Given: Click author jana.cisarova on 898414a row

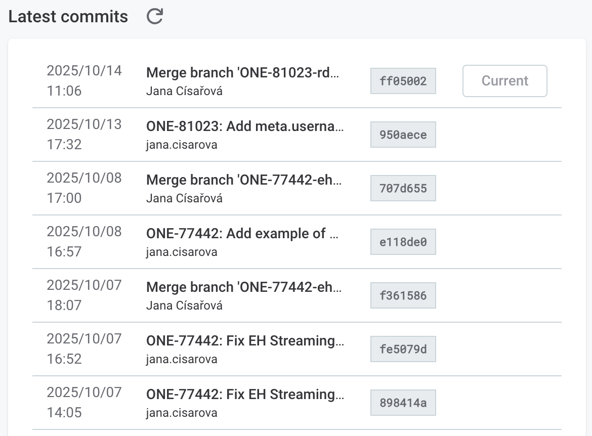Looking at the screenshot, I should (182, 413).
